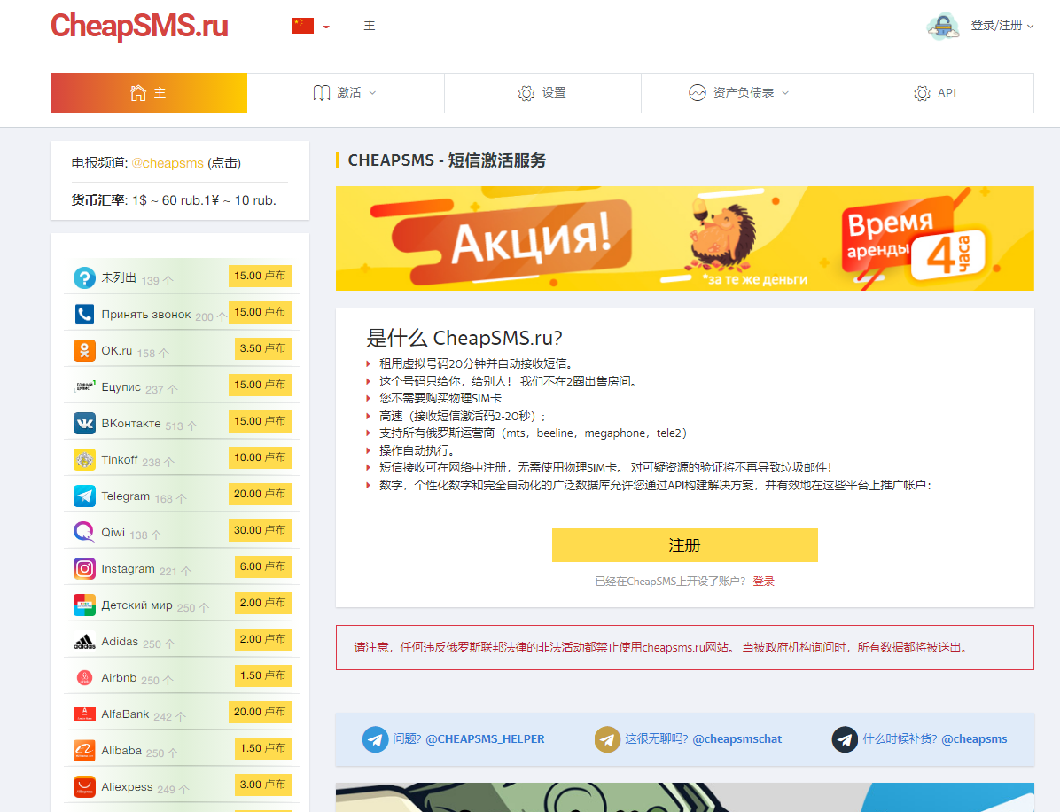
Task: Click the cloud lock account avatar icon
Action: [943, 27]
